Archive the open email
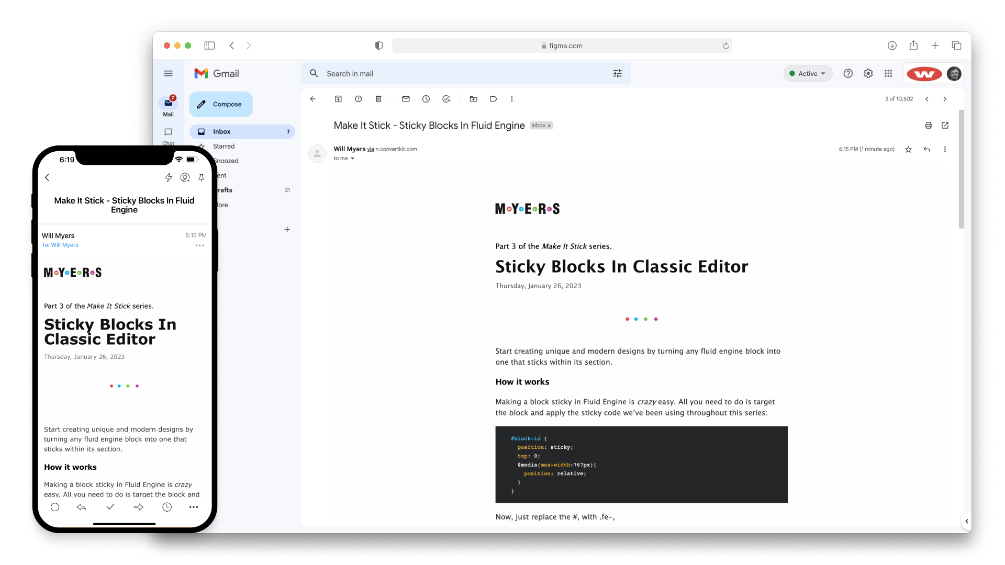The height and width of the screenshot is (565, 1005). click(x=338, y=99)
